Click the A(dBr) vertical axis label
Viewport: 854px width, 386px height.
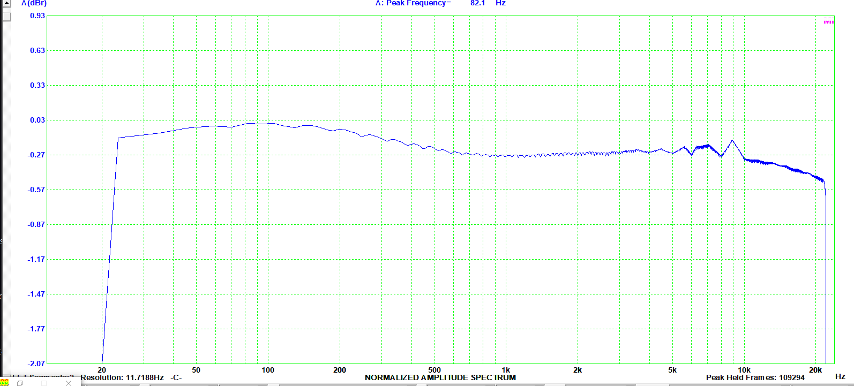point(34,3)
